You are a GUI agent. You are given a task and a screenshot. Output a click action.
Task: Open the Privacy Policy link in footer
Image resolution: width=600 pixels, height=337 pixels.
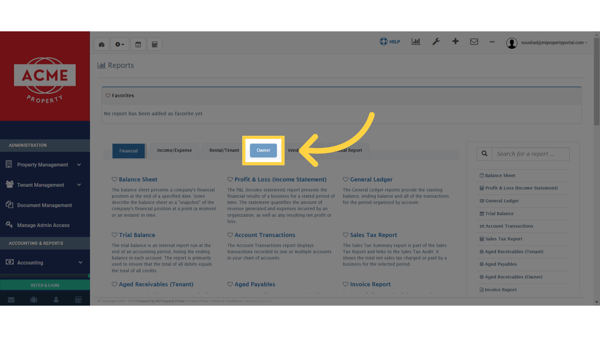197,301
